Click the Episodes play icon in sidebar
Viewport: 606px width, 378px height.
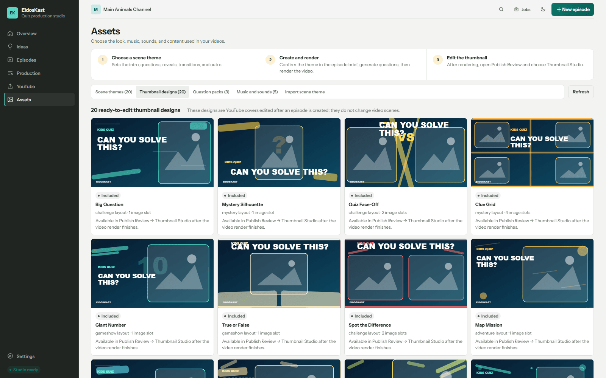[10, 60]
